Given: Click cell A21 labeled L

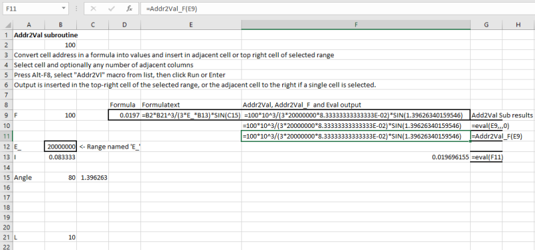Looking at the screenshot, I should tap(29, 237).
